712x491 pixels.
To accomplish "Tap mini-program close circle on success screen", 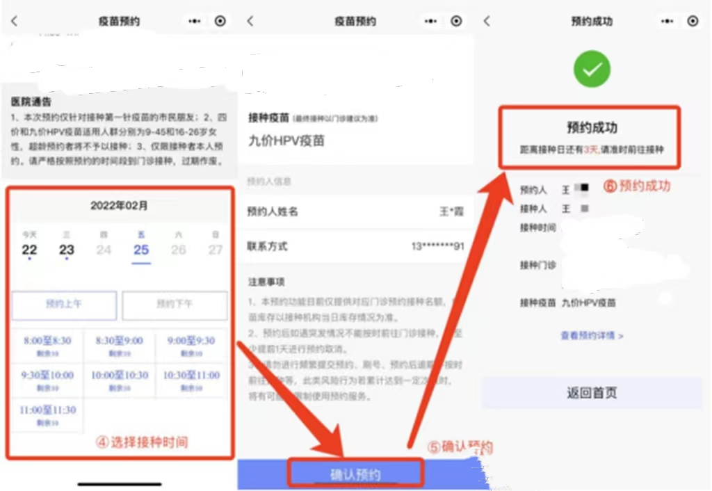I will [693, 22].
